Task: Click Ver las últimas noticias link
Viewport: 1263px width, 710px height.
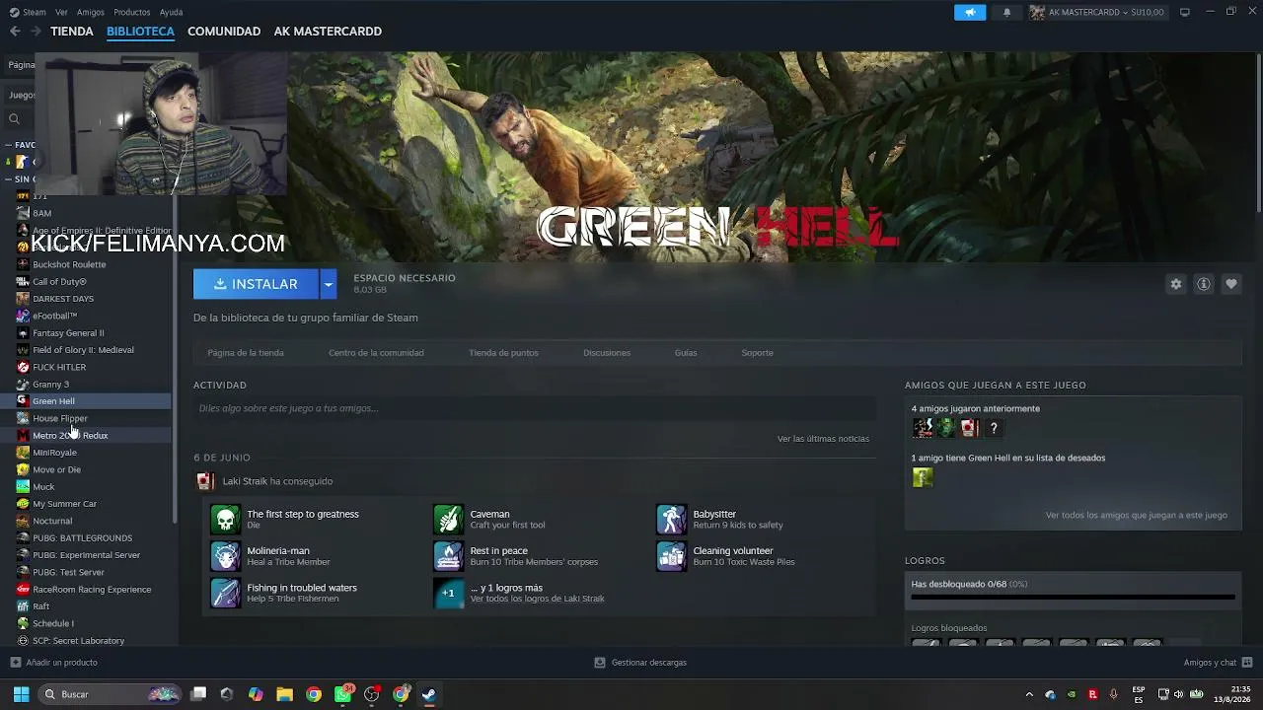Action: 823,439
